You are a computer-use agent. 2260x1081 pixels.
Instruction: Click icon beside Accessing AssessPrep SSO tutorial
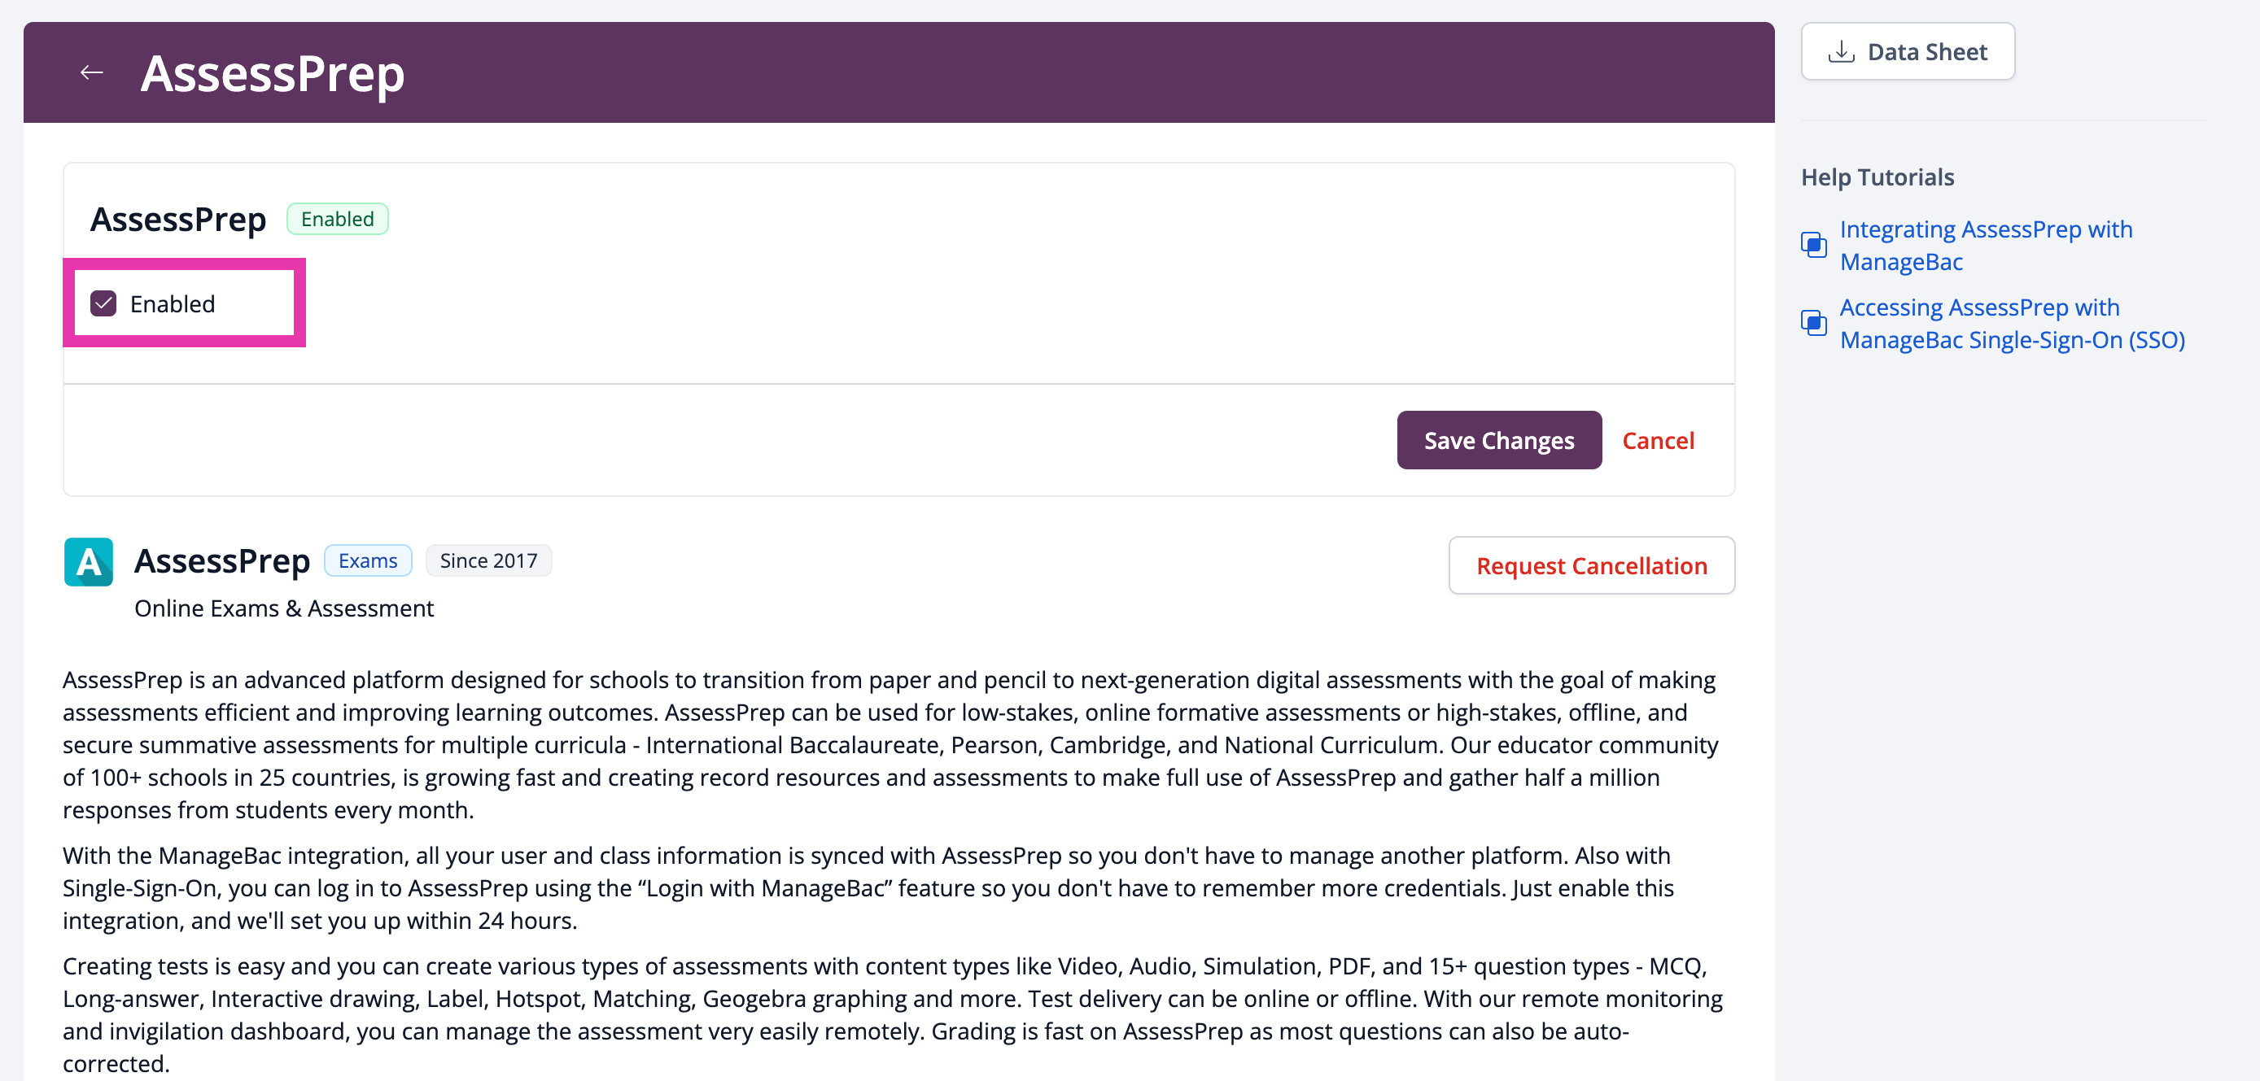point(1813,323)
